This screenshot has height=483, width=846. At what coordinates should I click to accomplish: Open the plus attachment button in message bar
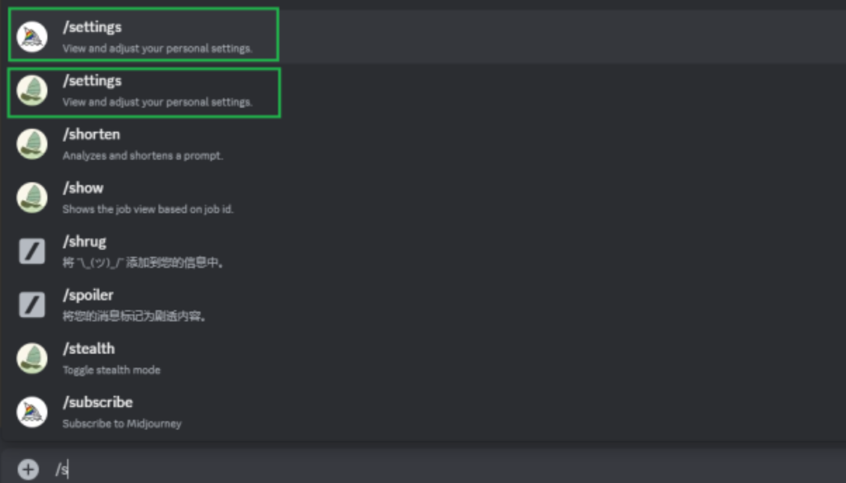coord(28,469)
